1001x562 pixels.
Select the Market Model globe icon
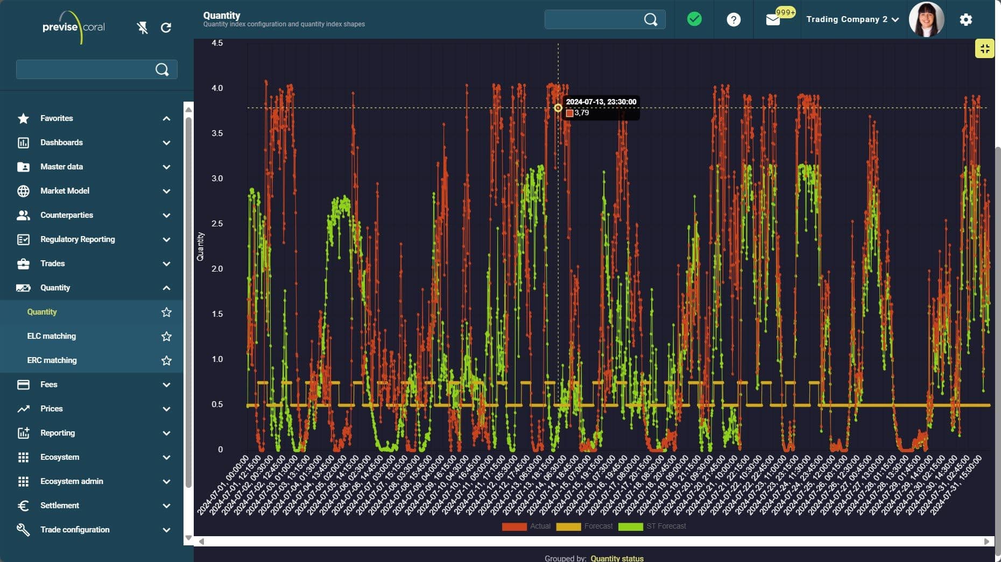(x=23, y=191)
